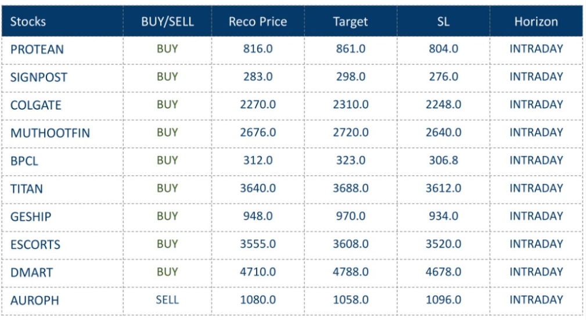This screenshot has width=586, height=320.
Task: Select the PROTEAN stock name
Action: click(x=37, y=49)
